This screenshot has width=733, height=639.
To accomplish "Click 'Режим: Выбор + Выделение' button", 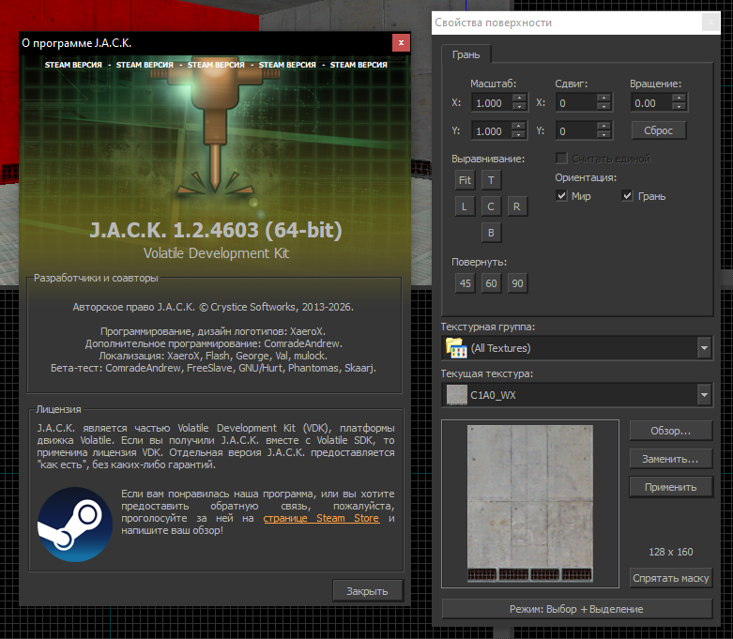I will point(576,609).
